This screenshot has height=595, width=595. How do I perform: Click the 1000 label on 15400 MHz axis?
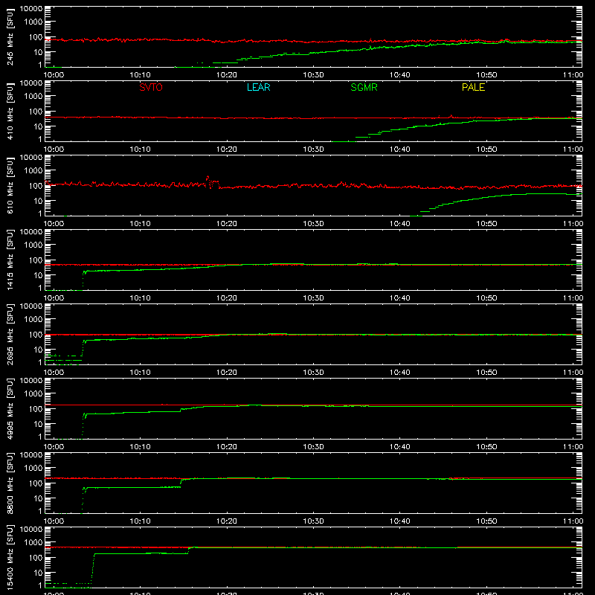[x=33, y=542]
